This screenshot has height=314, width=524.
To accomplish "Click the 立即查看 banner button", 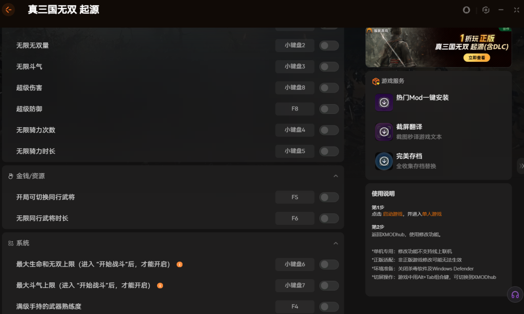I will click(476, 58).
